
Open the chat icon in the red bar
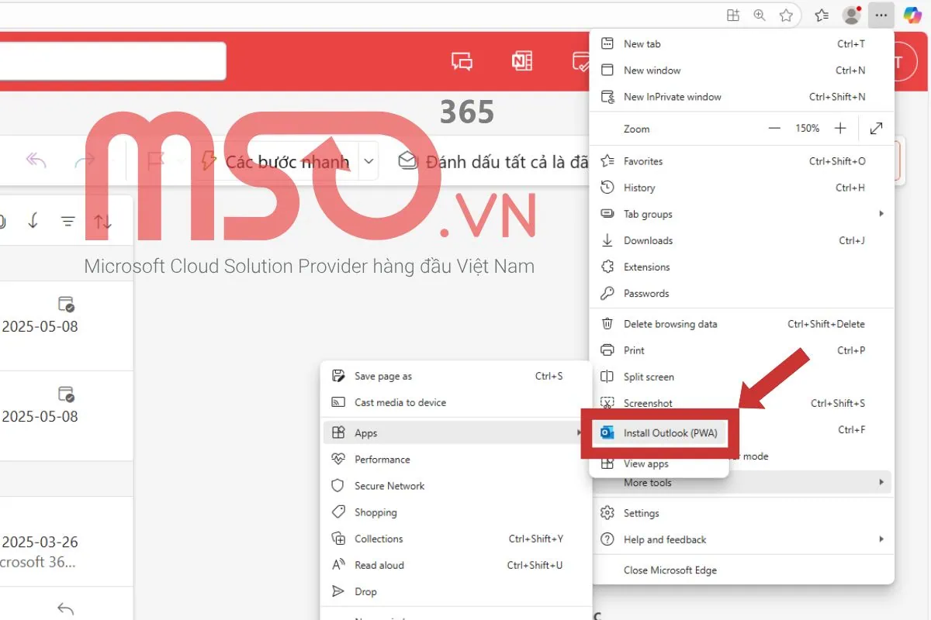pyautogui.click(x=462, y=60)
